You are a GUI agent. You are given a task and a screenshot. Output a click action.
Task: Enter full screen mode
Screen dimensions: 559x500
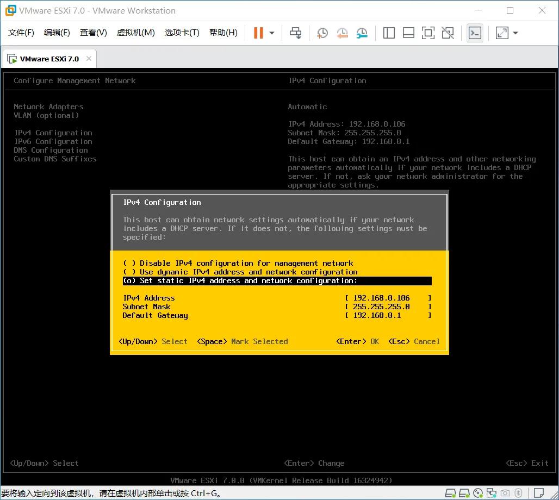428,33
